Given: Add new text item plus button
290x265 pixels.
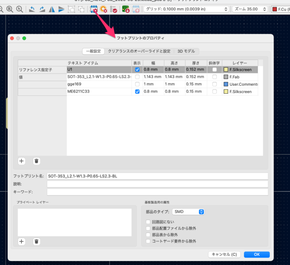Looking at the screenshot, I should (x=22, y=161).
